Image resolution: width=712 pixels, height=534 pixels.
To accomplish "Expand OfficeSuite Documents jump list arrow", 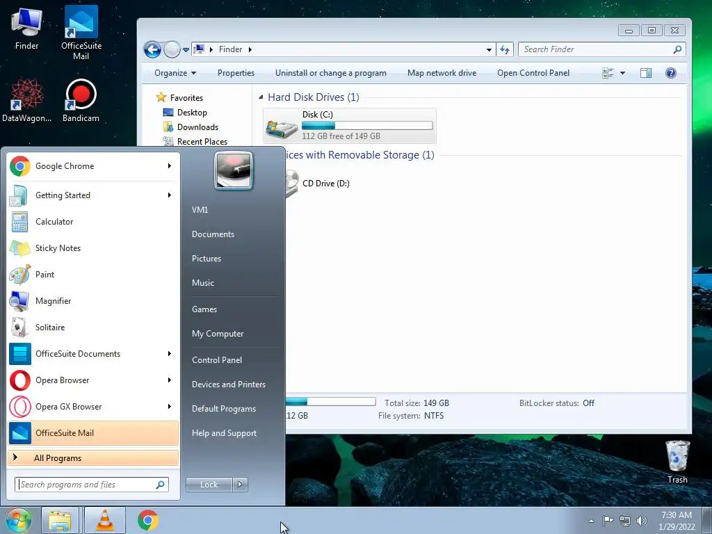I will pos(170,354).
